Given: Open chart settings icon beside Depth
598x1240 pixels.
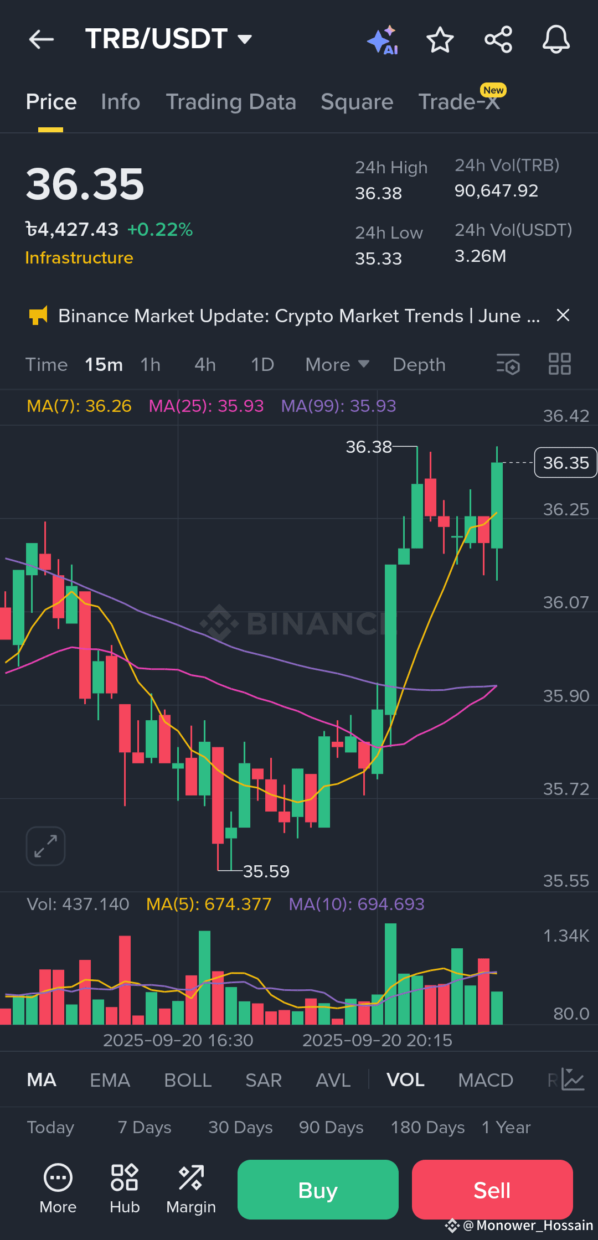Looking at the screenshot, I should 508,364.
